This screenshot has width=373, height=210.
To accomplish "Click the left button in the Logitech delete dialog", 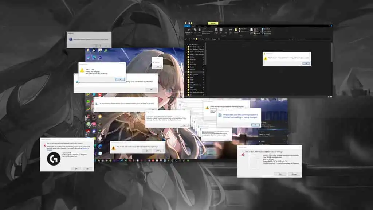I will pyautogui.click(x=76, y=168).
